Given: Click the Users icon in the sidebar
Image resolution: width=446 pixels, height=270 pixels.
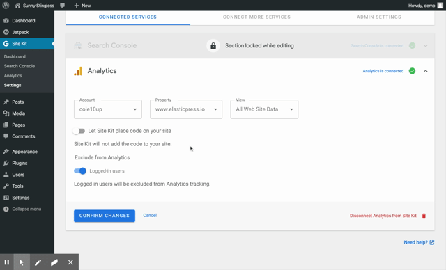Looking at the screenshot, I should click(x=6, y=175).
